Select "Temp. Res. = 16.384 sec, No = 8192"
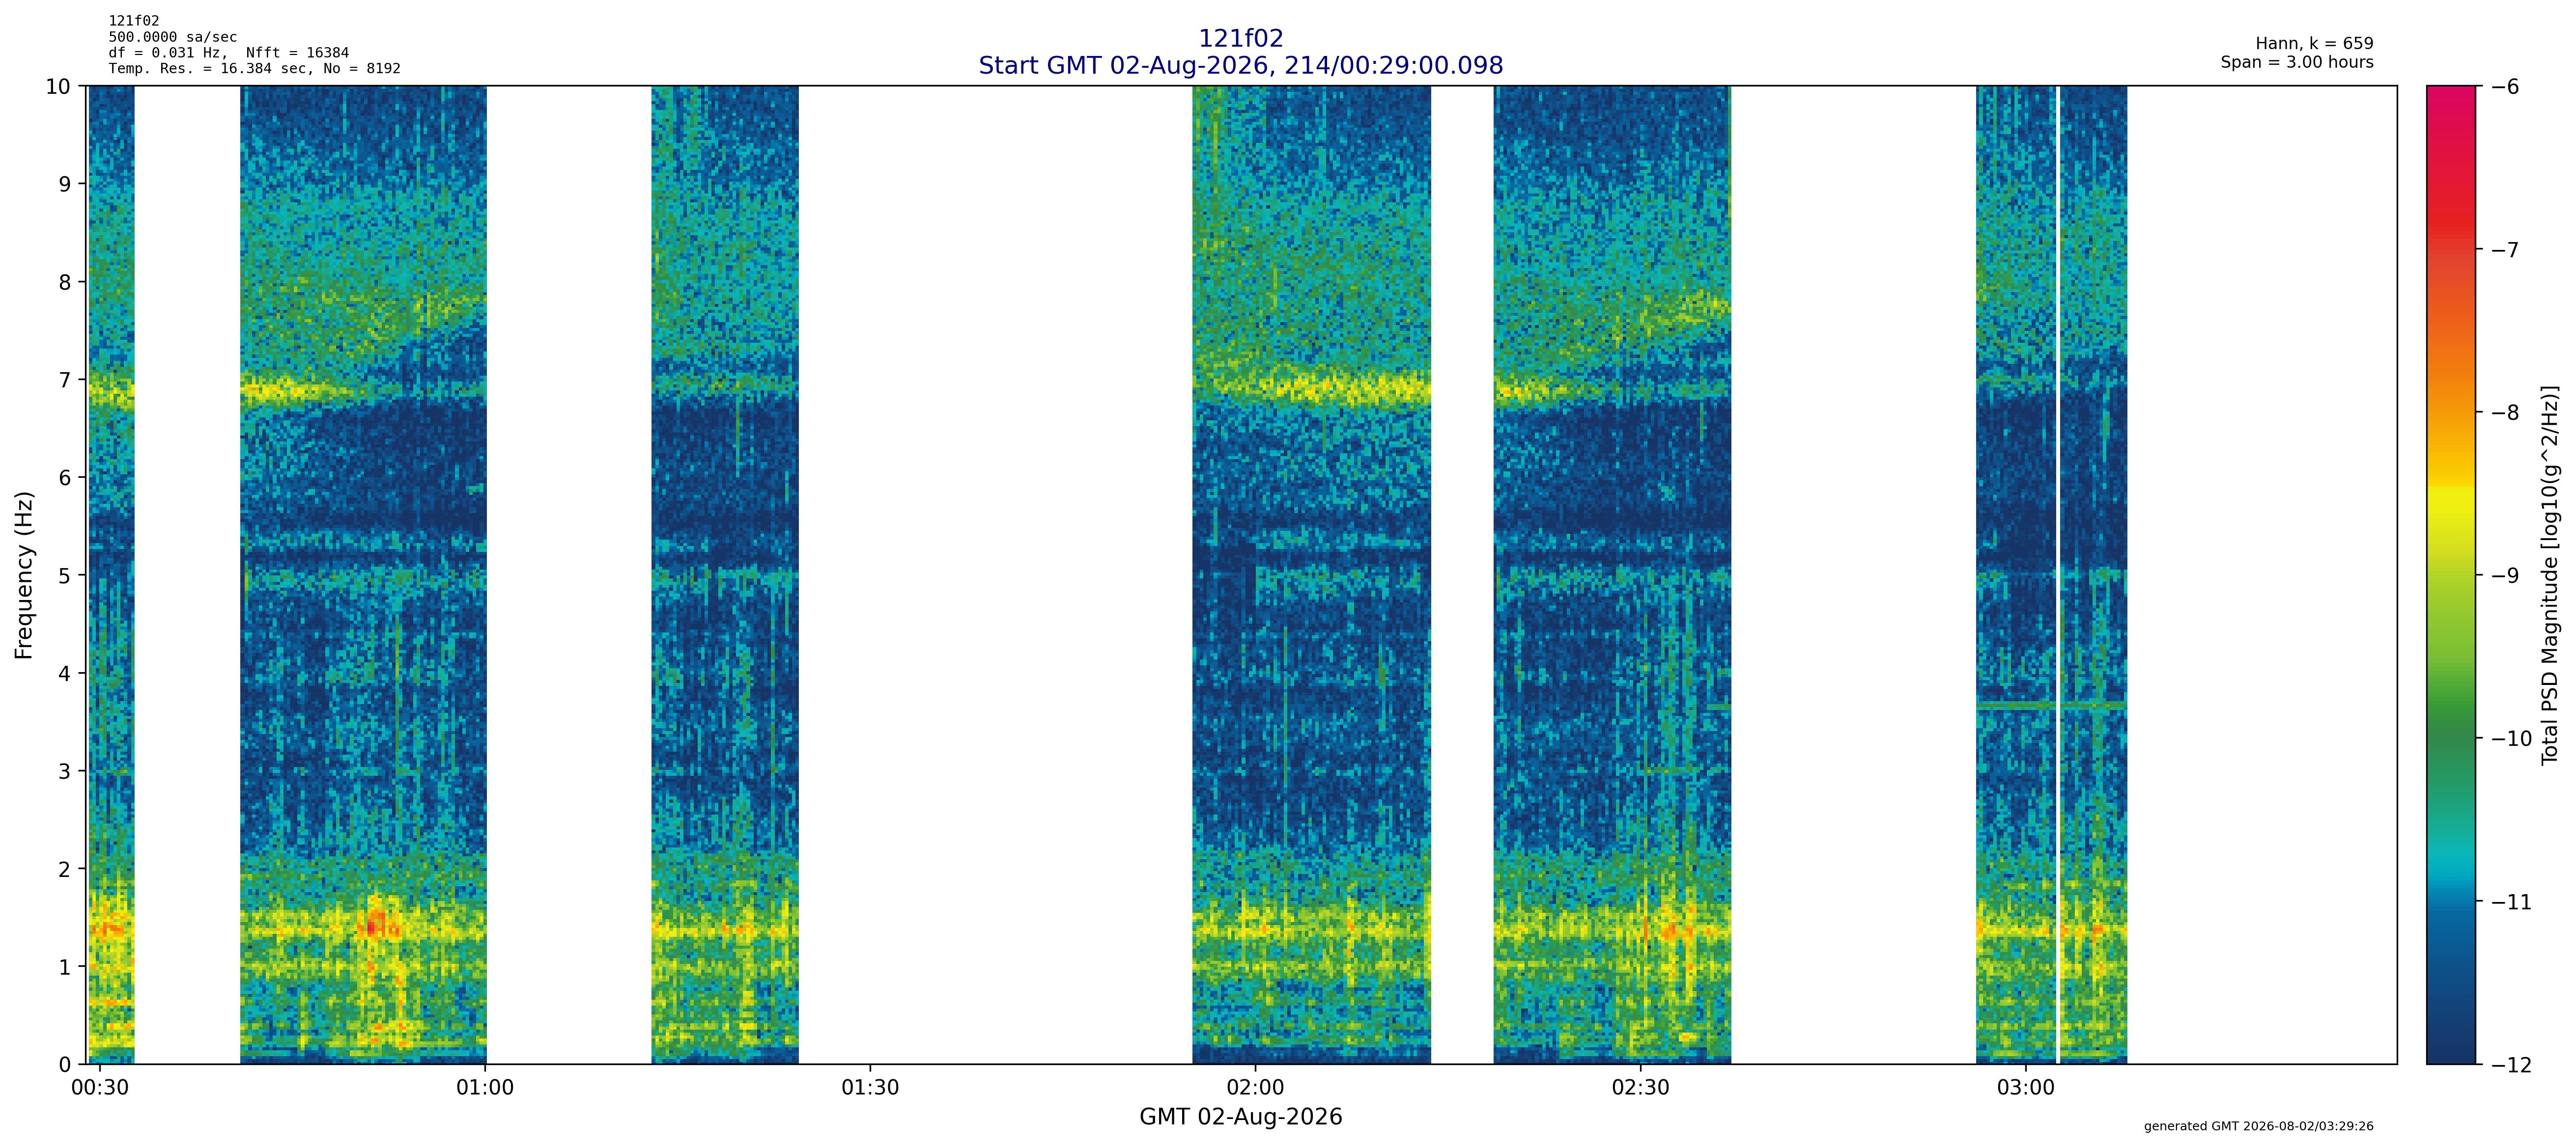Screen dimensions: 2576x1147 point(254,69)
